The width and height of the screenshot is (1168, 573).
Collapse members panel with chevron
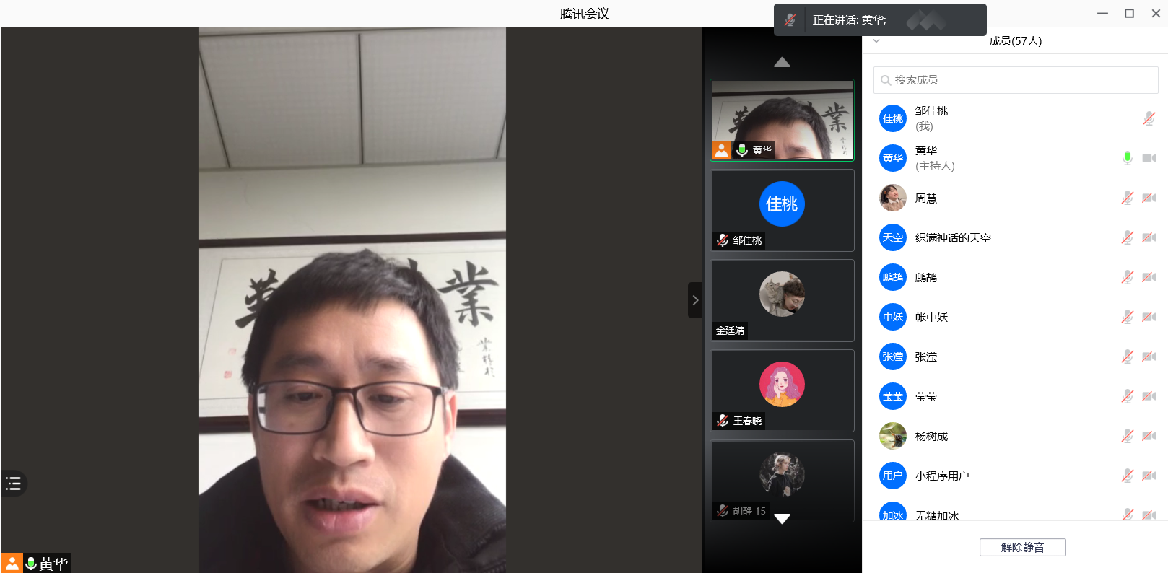pyautogui.click(x=876, y=41)
